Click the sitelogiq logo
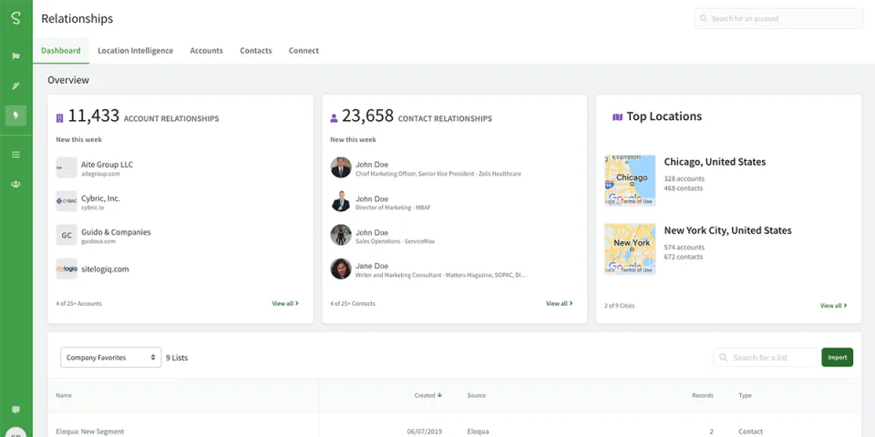This screenshot has height=437, width=875. point(67,269)
